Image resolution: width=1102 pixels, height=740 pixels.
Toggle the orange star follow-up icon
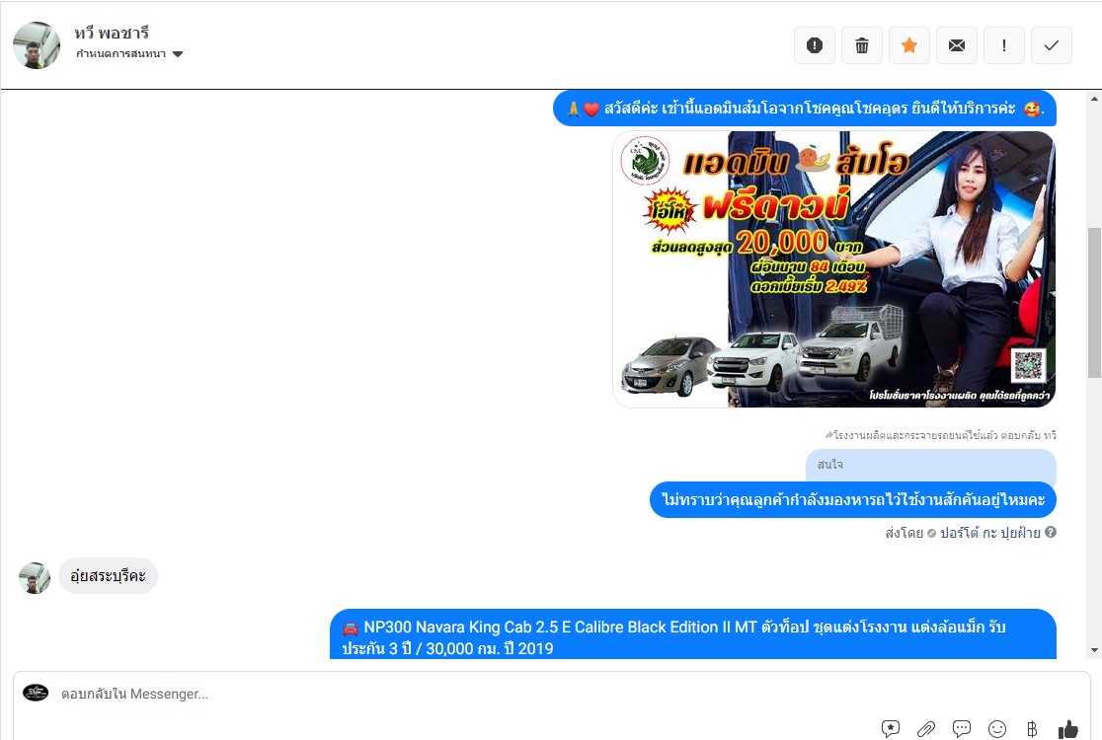click(x=908, y=45)
